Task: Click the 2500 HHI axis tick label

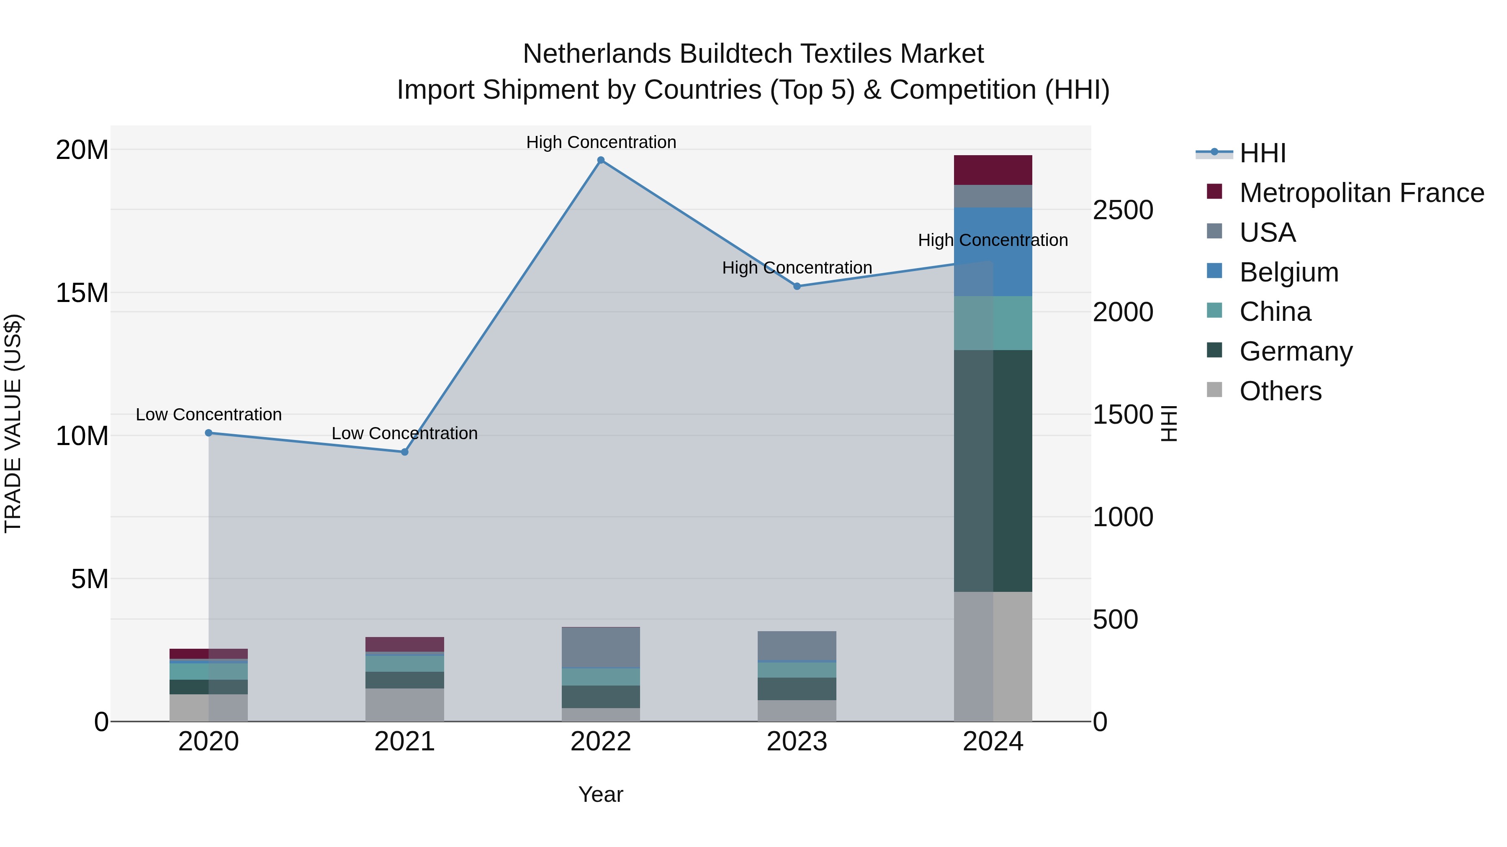Action: 1123,210
